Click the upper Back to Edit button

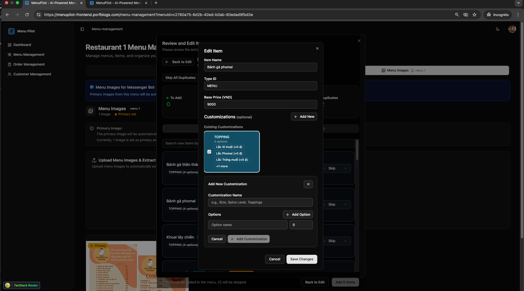(178, 62)
